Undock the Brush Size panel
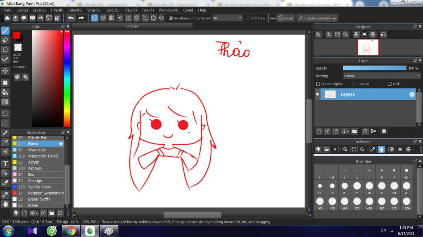This screenshot has height=237, width=423. tap(415, 161)
